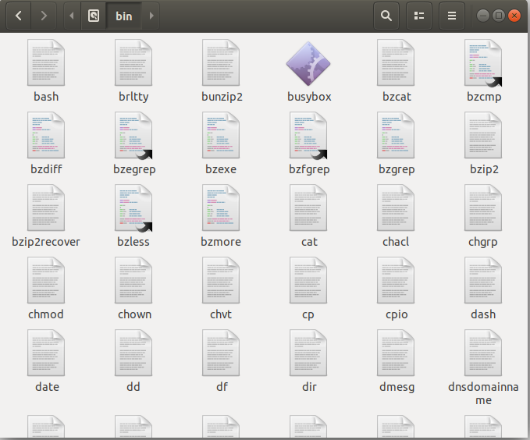Close the file manager window
This screenshot has height=440, width=530.
pos(514,15)
